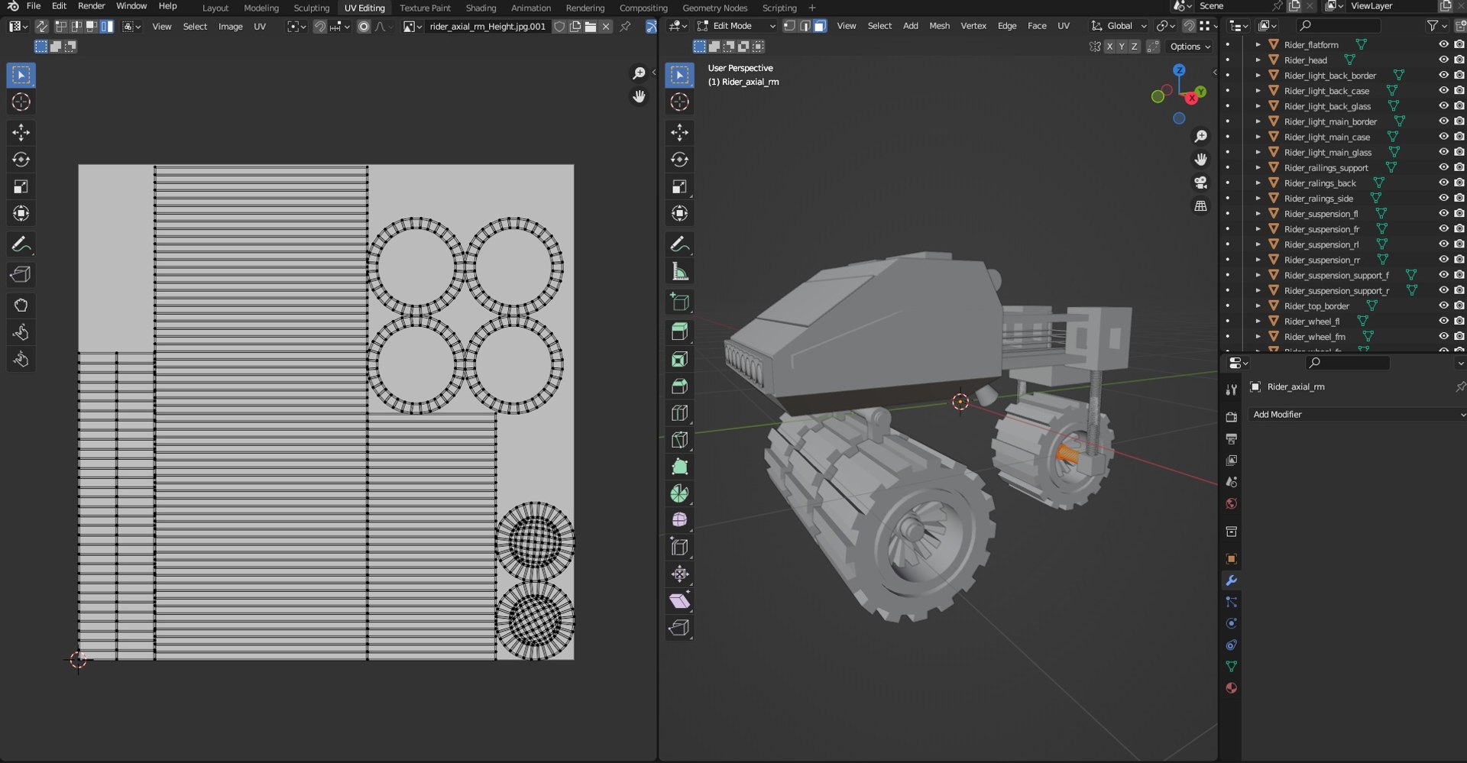Open the Add Modifier dropdown
1467x763 pixels.
coord(1359,415)
